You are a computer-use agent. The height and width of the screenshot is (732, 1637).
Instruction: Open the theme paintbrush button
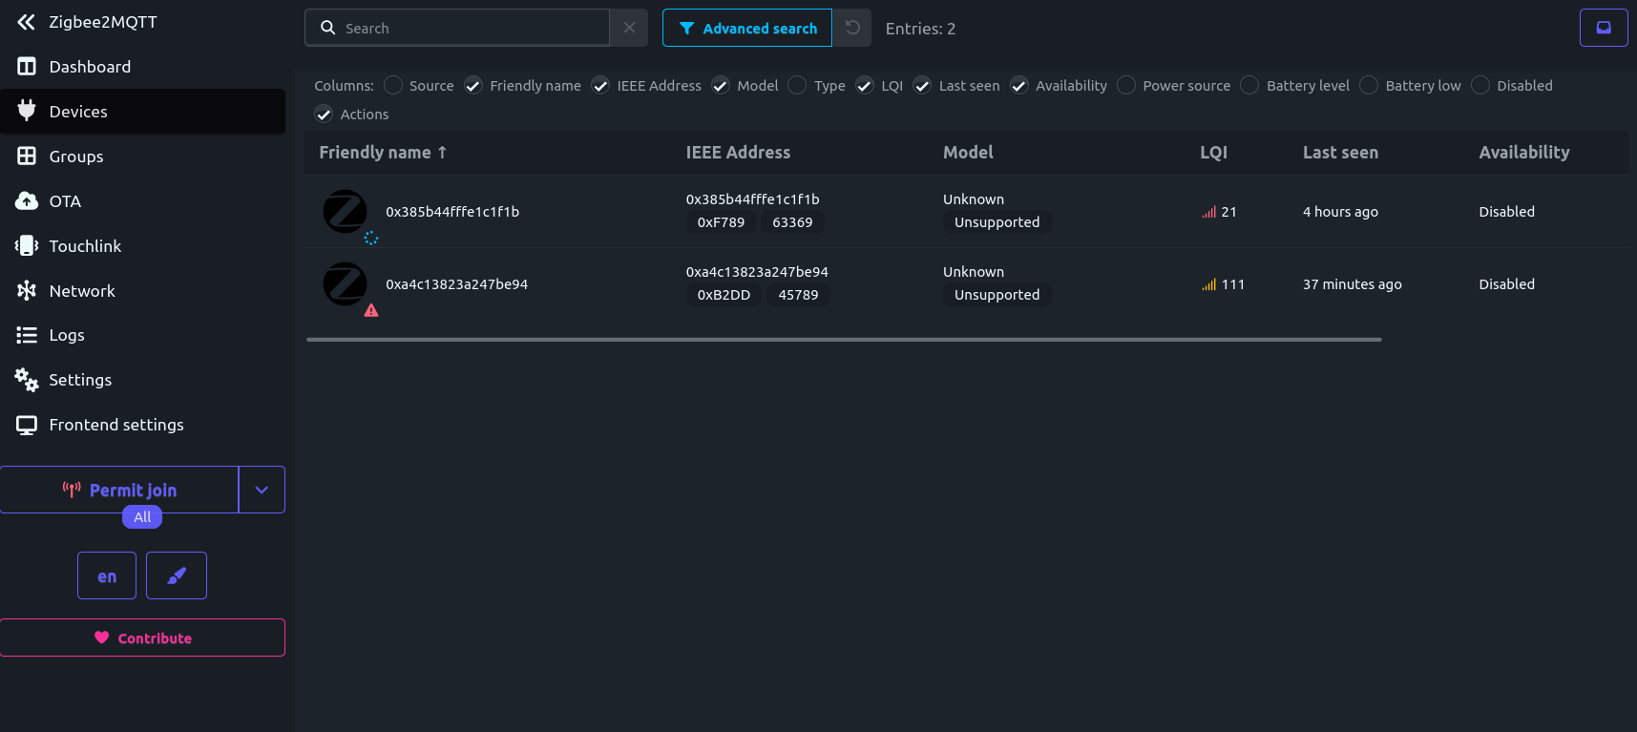tap(177, 575)
